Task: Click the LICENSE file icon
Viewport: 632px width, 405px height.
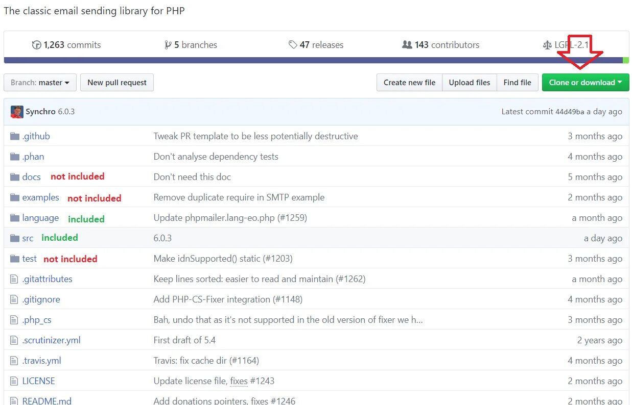Action: pyautogui.click(x=14, y=381)
